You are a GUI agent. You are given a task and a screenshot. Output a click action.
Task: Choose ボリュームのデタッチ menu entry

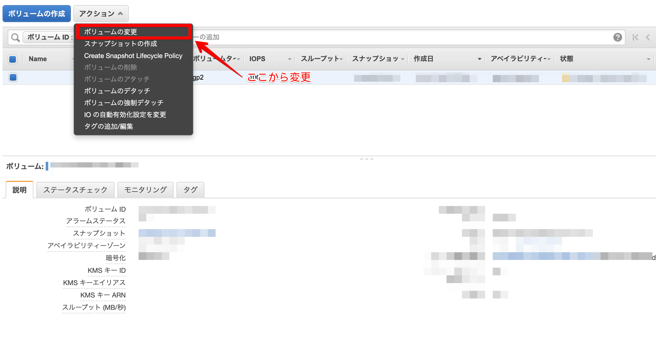click(x=117, y=91)
